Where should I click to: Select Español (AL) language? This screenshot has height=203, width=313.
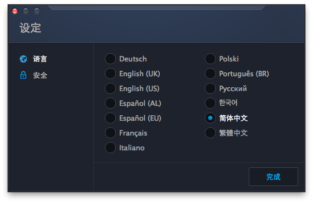click(110, 103)
